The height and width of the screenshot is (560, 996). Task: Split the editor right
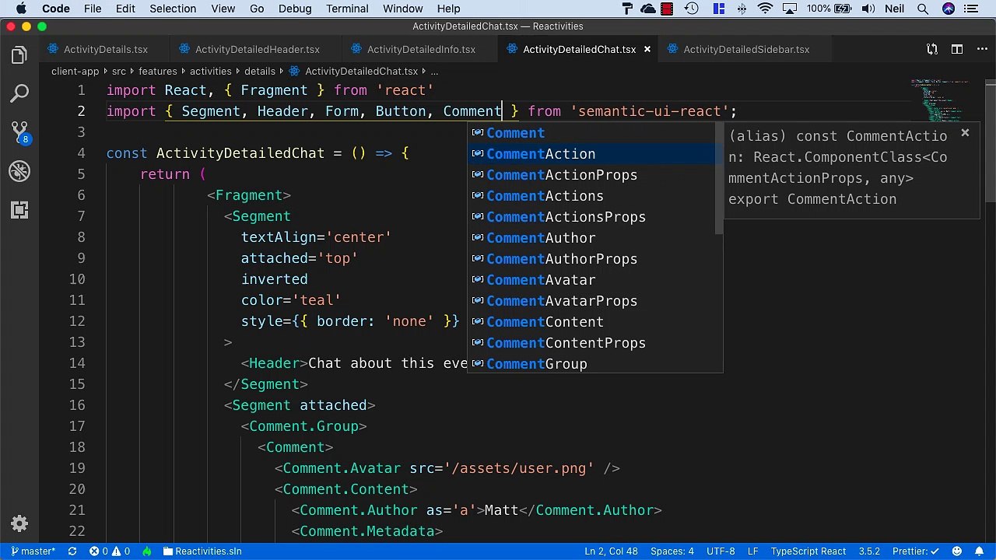coord(957,49)
